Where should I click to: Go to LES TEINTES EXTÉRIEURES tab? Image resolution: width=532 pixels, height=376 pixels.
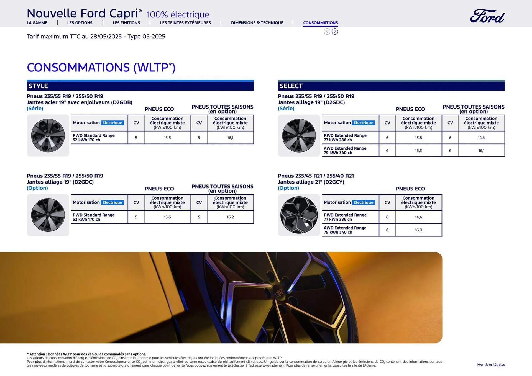[185, 23]
